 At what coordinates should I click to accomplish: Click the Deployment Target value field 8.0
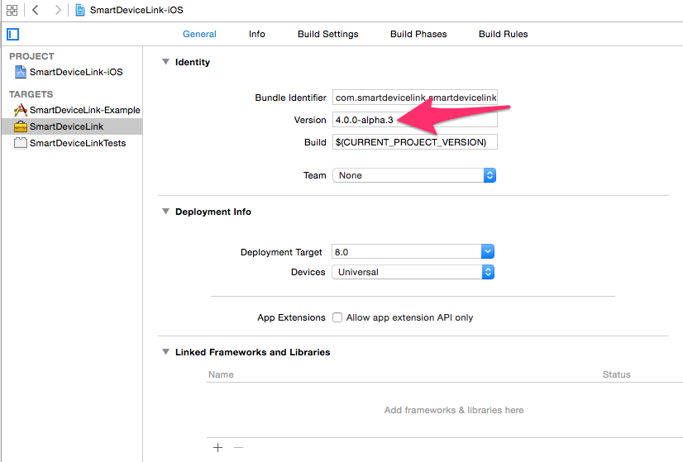pyautogui.click(x=407, y=252)
